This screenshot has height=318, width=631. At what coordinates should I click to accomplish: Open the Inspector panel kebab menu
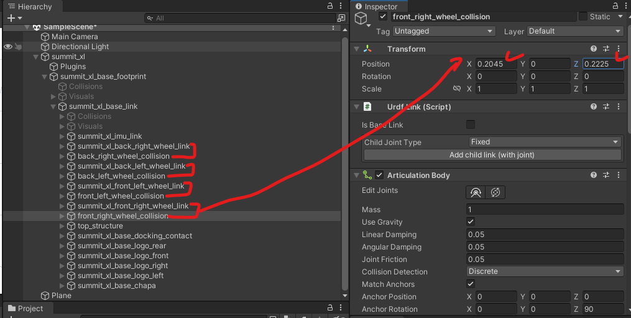pyautogui.click(x=626, y=6)
